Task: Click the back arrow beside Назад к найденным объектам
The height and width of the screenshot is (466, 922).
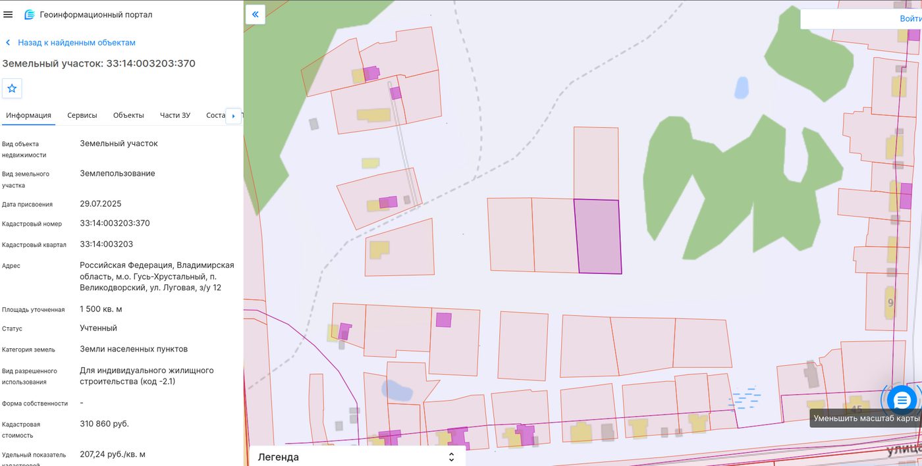Action: (8, 43)
